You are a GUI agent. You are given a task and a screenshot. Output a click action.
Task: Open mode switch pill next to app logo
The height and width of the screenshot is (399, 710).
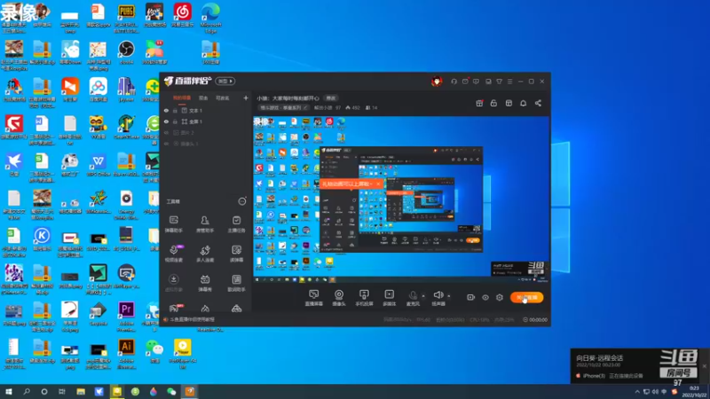[225, 82]
